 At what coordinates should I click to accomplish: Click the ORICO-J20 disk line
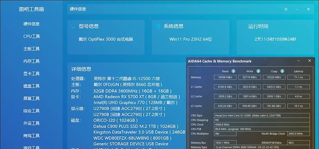pyautogui.click(x=116, y=120)
